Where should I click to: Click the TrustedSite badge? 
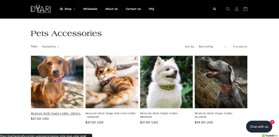click(270, 135)
